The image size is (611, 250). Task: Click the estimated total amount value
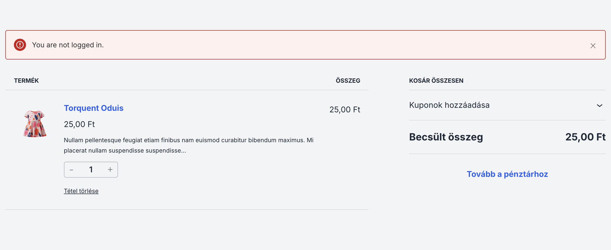(585, 137)
